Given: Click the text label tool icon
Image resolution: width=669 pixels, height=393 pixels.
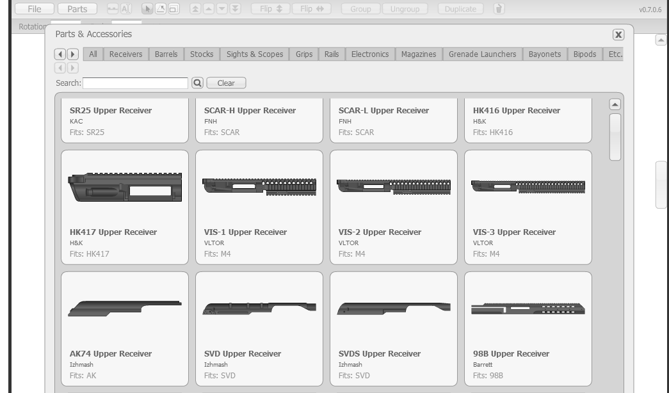Looking at the screenshot, I should tap(126, 8).
